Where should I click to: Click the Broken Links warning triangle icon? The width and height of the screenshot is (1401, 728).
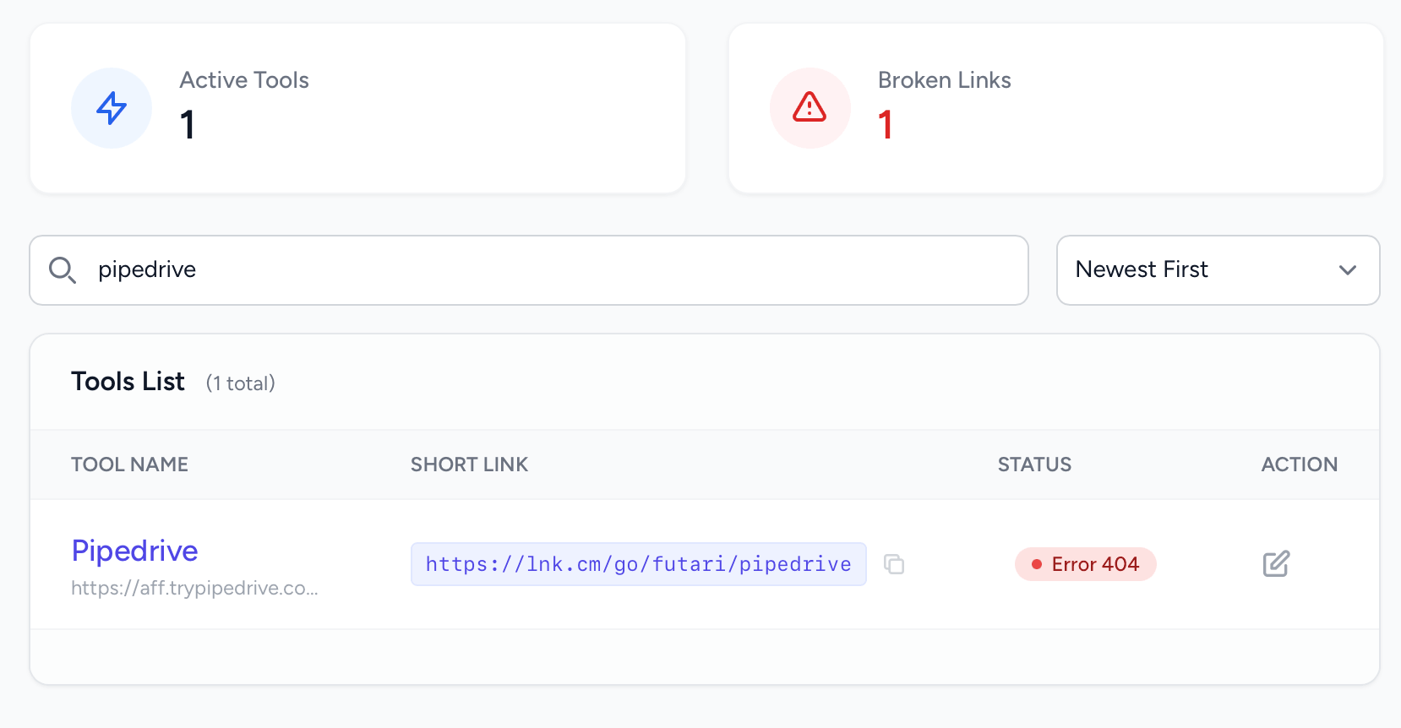[810, 108]
